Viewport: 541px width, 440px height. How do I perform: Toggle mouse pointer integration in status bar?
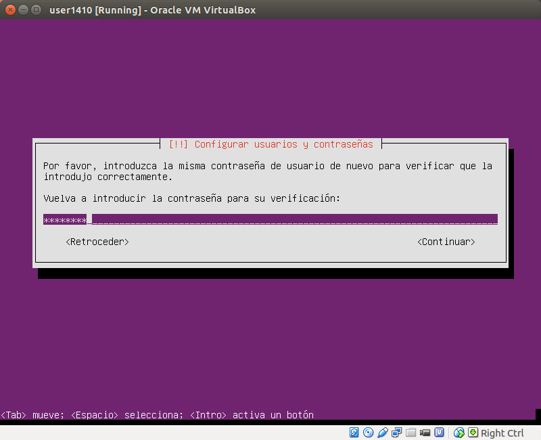(x=458, y=433)
